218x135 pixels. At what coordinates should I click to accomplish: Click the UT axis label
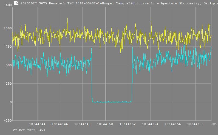point(214,124)
